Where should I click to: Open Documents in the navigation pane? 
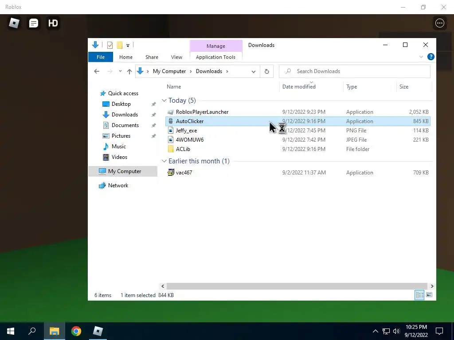[x=125, y=125]
